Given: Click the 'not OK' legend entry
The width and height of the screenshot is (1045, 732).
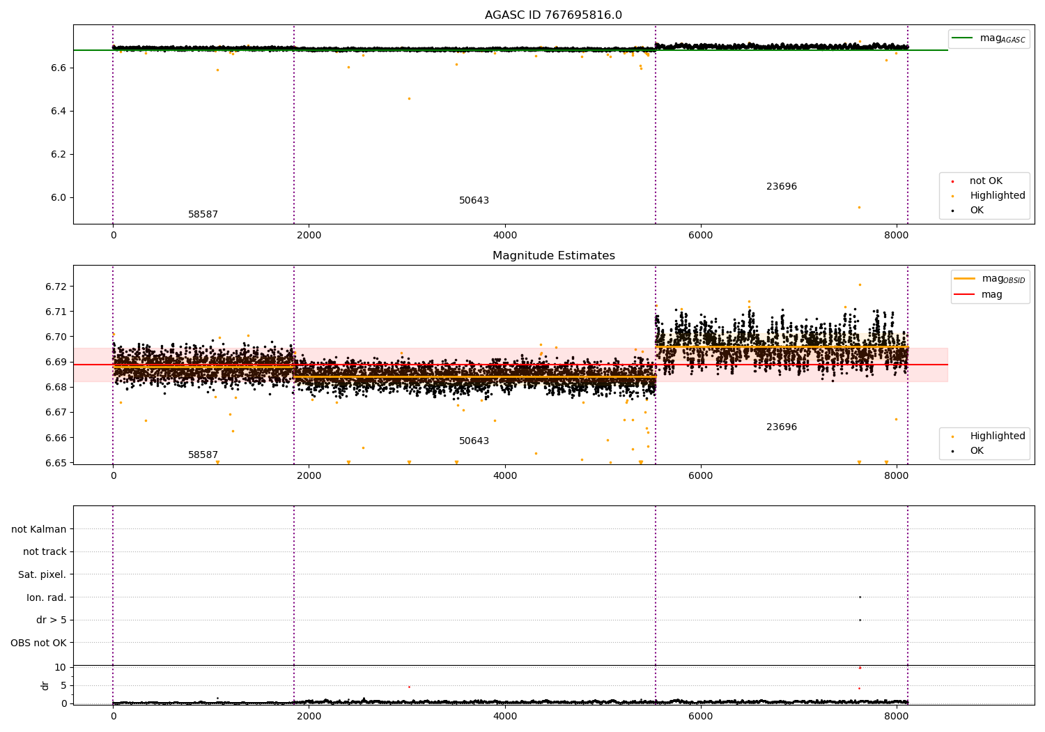Looking at the screenshot, I should [986, 181].
